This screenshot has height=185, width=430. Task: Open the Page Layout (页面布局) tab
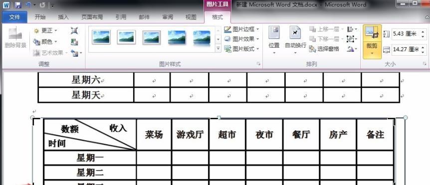92,17
